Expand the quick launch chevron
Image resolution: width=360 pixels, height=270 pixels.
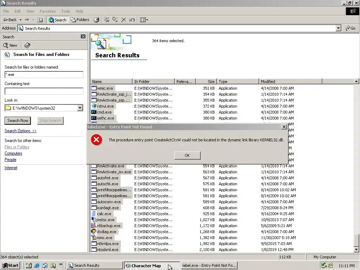pos(60,264)
